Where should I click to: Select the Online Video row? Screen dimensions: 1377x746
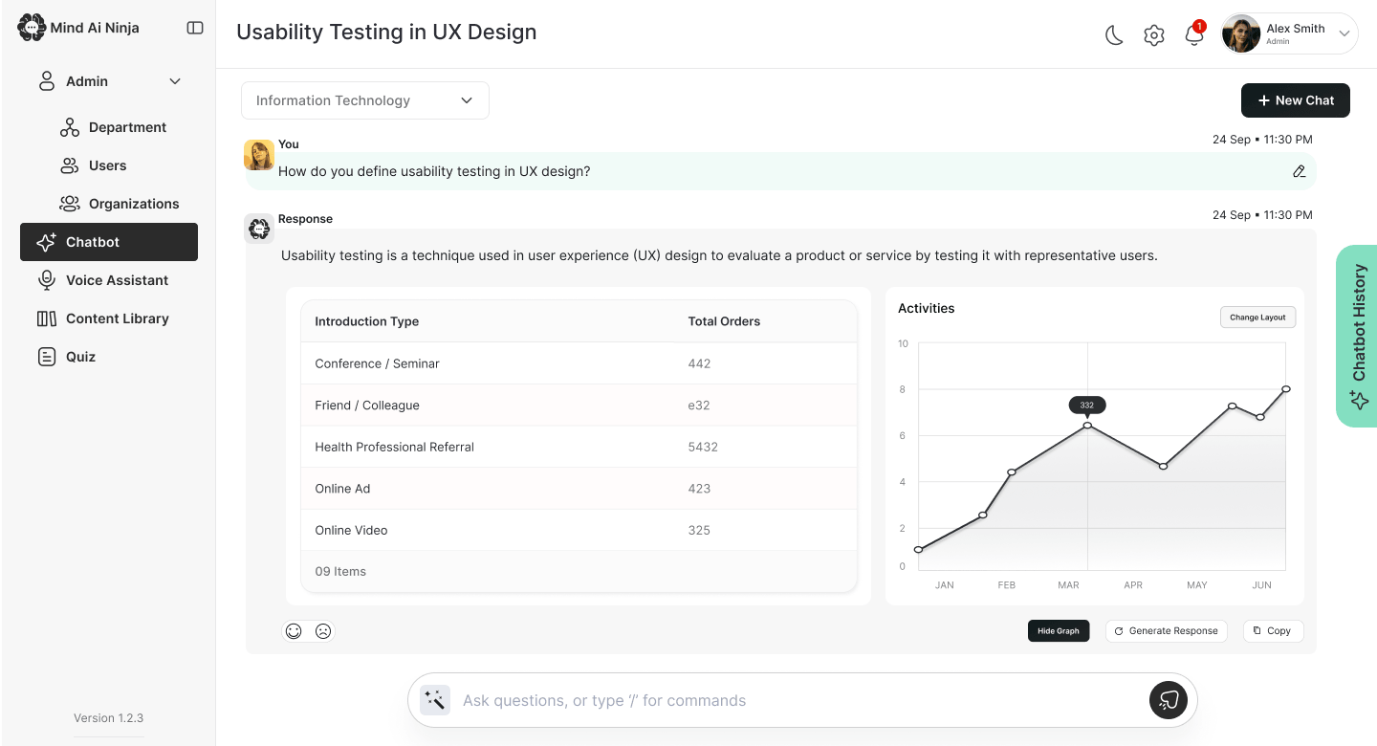click(x=579, y=530)
